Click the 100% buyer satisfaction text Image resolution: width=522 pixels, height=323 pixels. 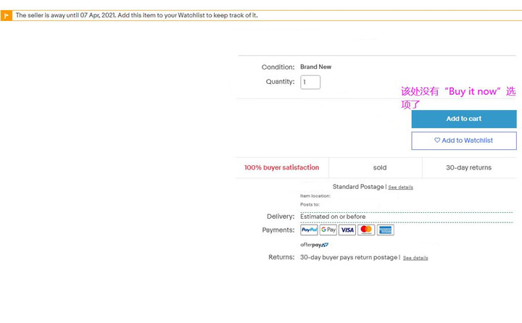point(281,167)
